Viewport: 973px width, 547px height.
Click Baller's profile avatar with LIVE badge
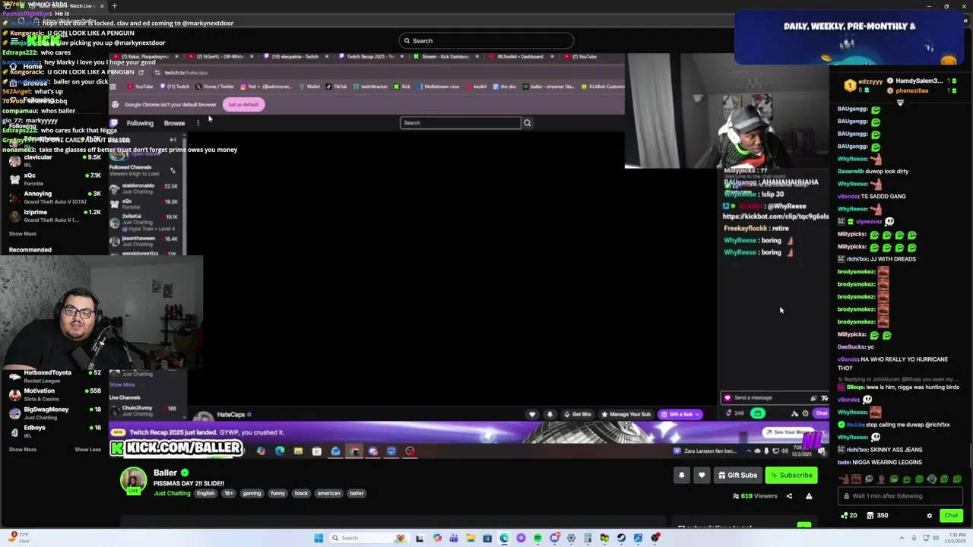134,481
